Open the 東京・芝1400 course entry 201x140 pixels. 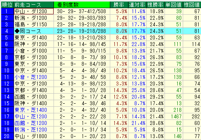point(31,110)
